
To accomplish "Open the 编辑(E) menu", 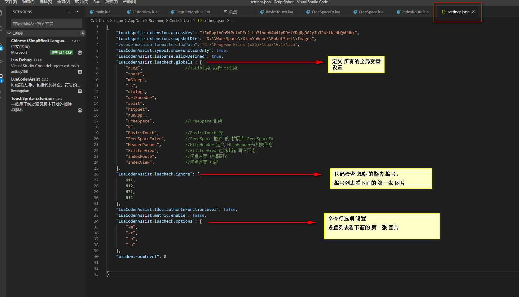I will [x=28, y=2].
